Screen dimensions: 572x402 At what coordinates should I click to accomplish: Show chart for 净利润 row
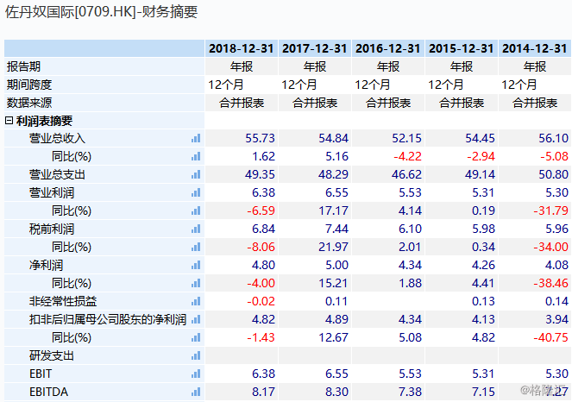[x=196, y=266]
